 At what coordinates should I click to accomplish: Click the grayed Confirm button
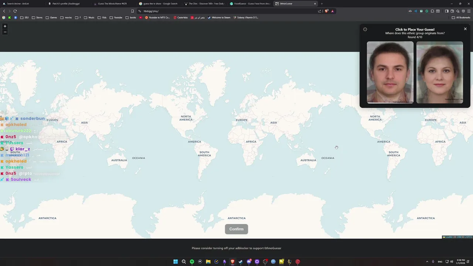pos(236,229)
